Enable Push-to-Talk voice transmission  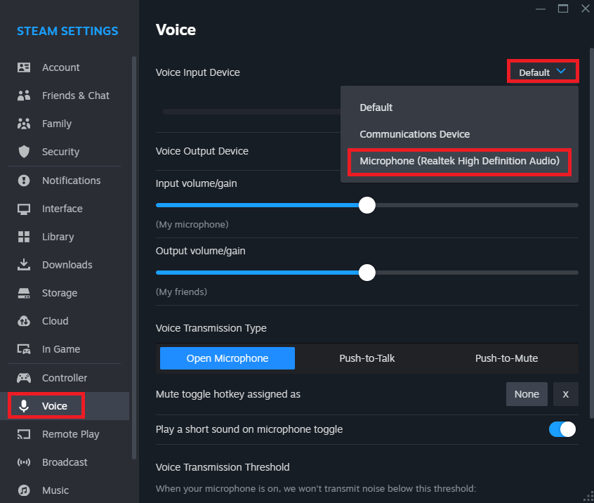coord(367,358)
